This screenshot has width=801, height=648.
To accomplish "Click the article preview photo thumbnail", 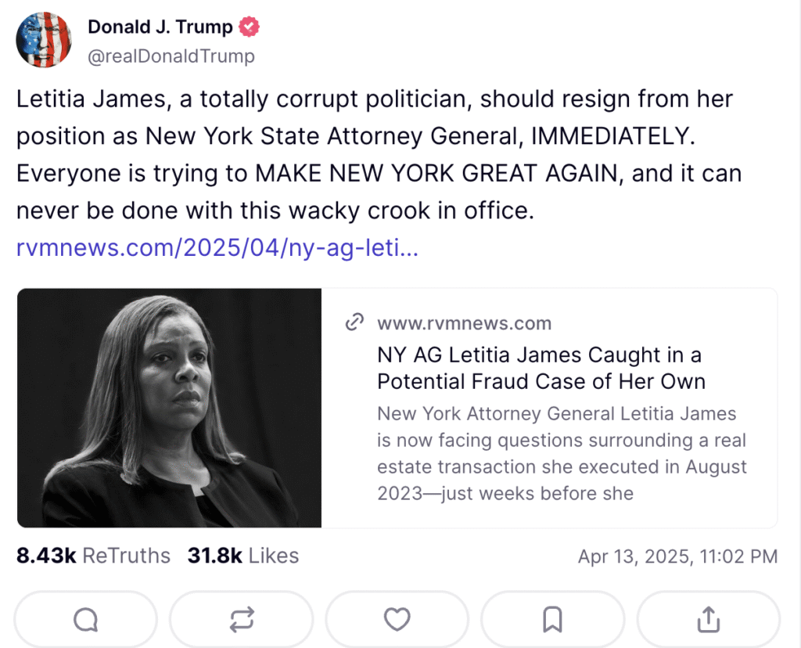I will [169, 408].
